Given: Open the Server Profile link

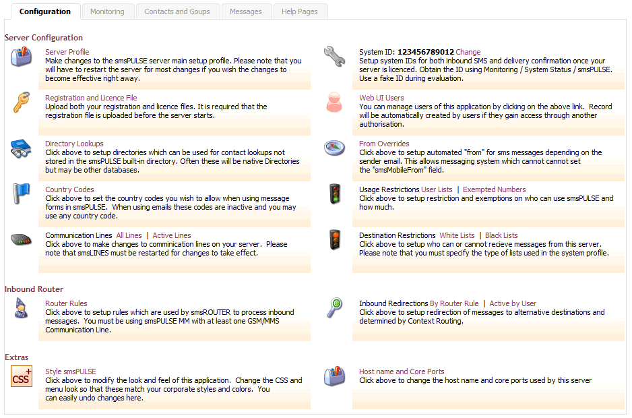Looking at the screenshot, I should click(67, 52).
